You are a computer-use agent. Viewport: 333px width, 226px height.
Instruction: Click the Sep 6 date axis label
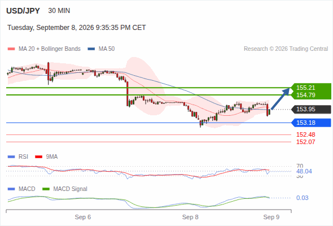[x=83, y=218]
